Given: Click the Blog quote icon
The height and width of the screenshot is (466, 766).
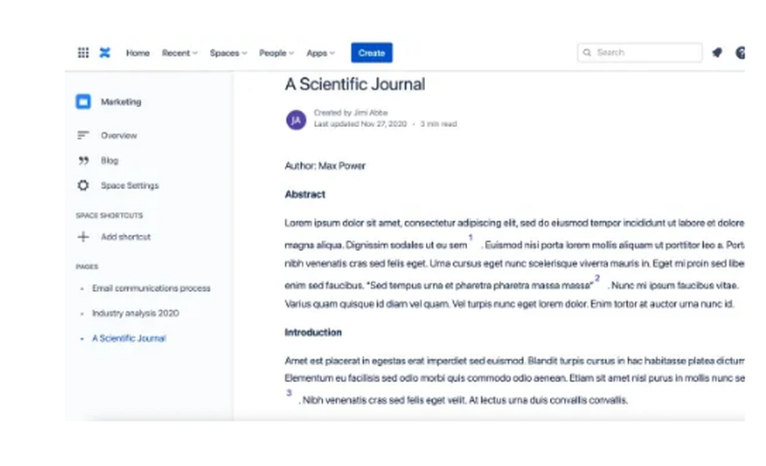Looking at the screenshot, I should (x=83, y=161).
